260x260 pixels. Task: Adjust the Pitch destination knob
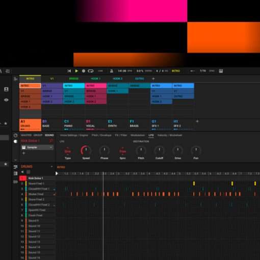click(141, 150)
